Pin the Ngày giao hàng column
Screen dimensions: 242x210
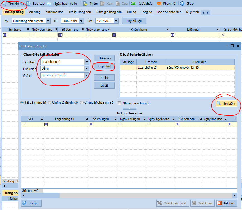(109, 29)
